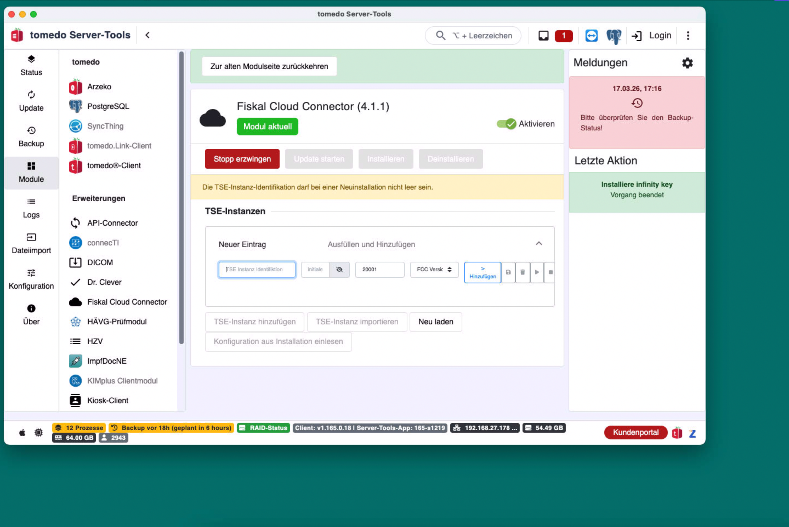Click the Stopp erzwingen button
The width and height of the screenshot is (789, 527).
242,159
